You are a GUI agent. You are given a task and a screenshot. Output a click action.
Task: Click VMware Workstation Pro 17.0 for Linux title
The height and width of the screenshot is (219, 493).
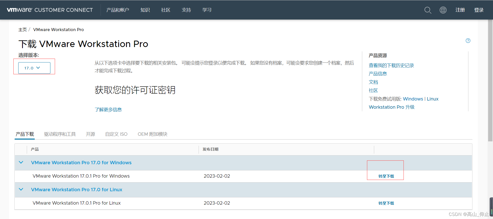click(x=77, y=190)
